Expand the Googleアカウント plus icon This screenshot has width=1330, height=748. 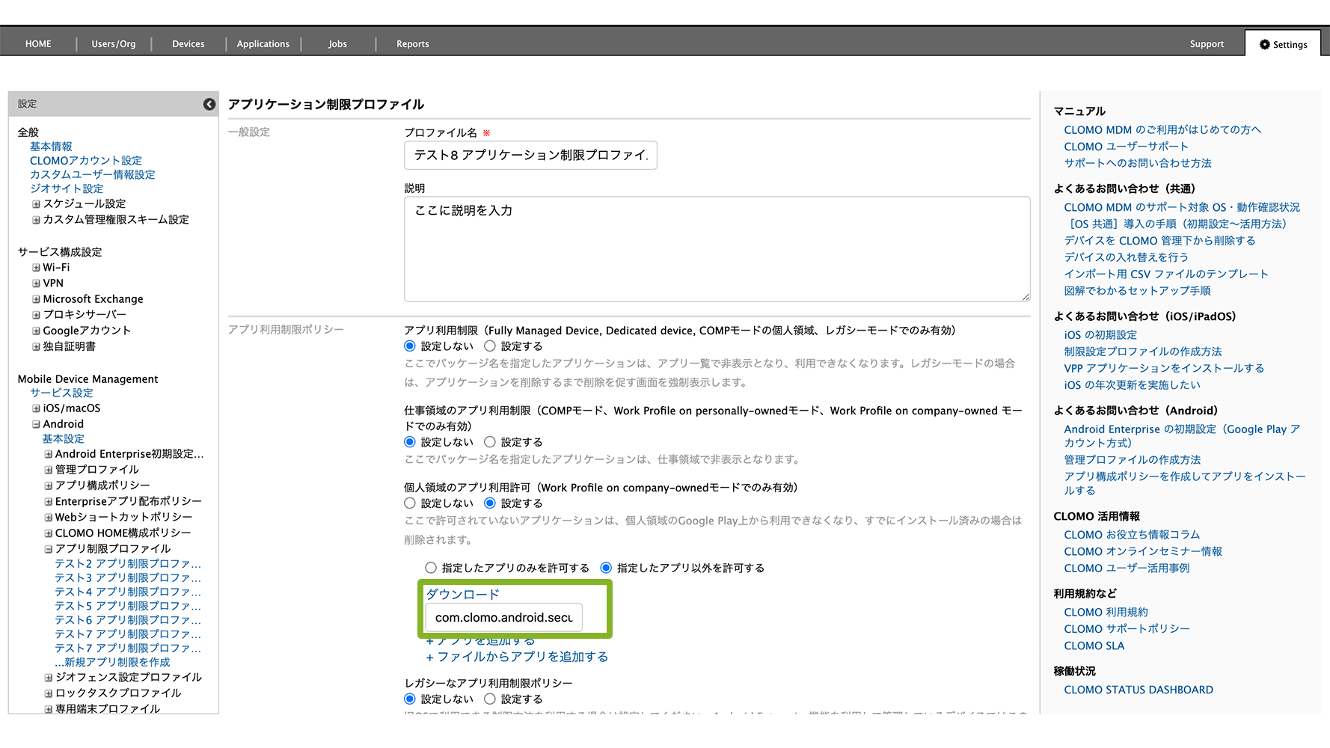36,331
